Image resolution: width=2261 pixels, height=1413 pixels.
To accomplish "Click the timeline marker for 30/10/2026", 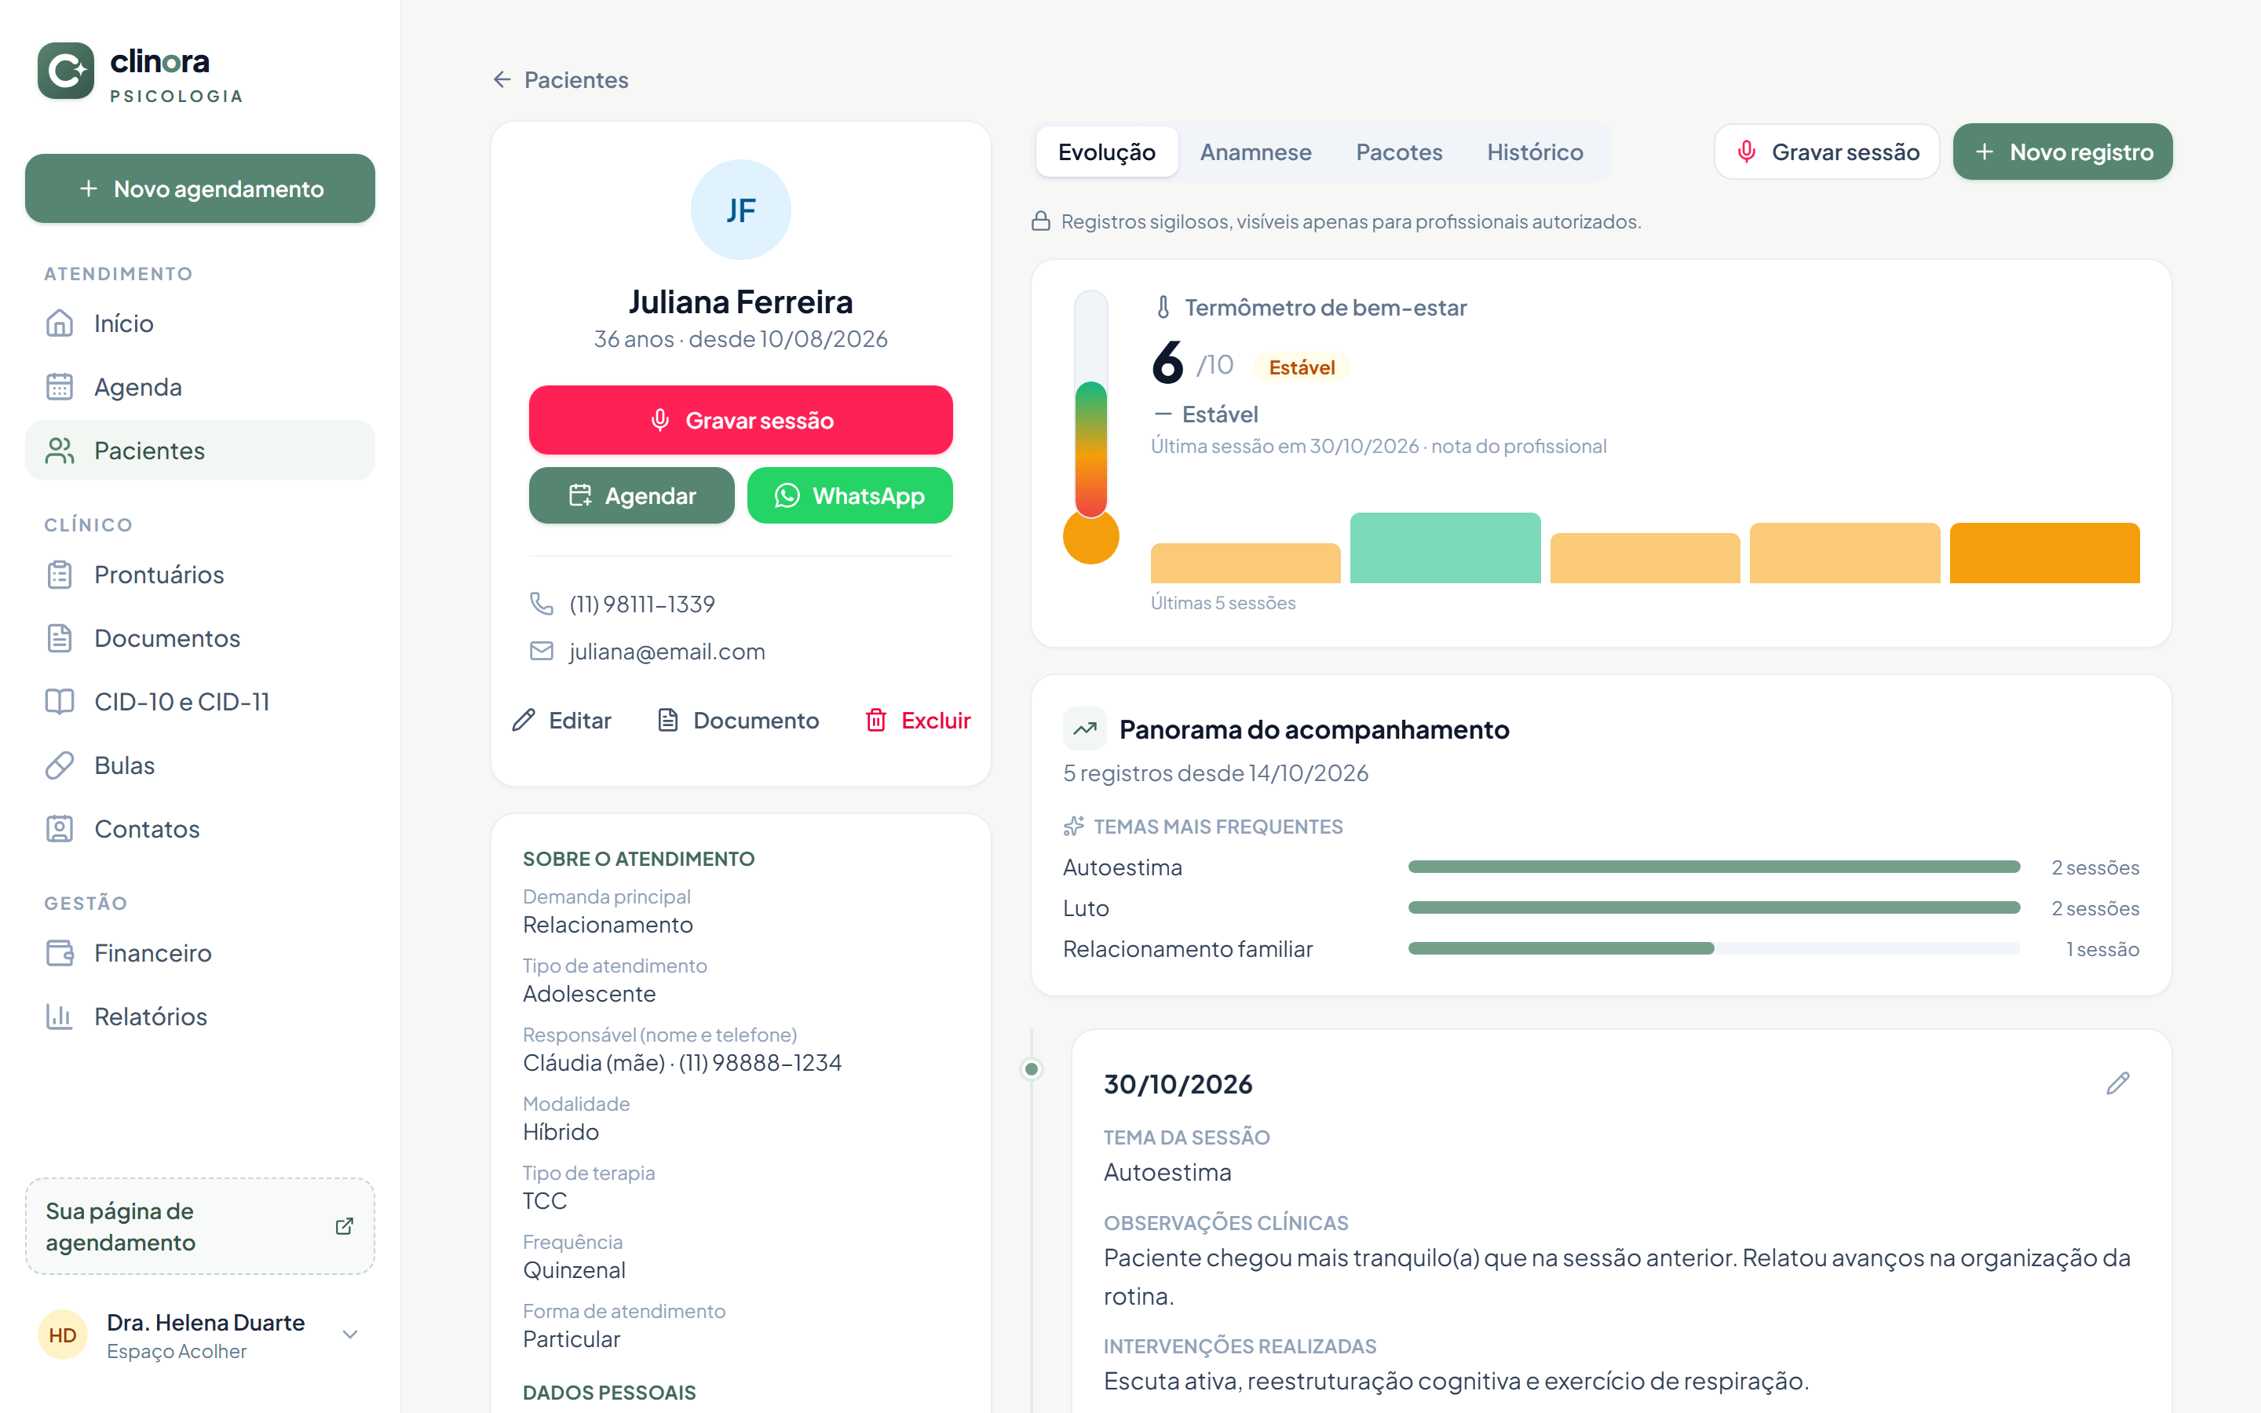I will pyautogui.click(x=1031, y=1068).
